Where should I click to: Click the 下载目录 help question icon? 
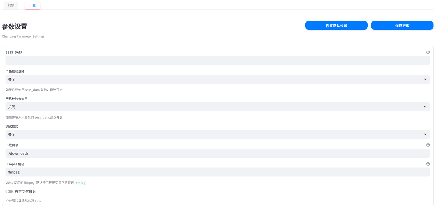428,145
